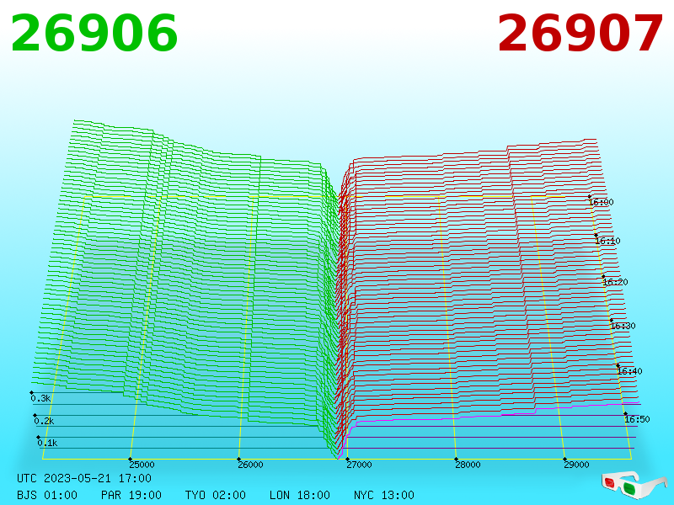Click the 16:10 time axis marker
Image resolution: width=674 pixels, height=505 pixels.
pos(607,241)
